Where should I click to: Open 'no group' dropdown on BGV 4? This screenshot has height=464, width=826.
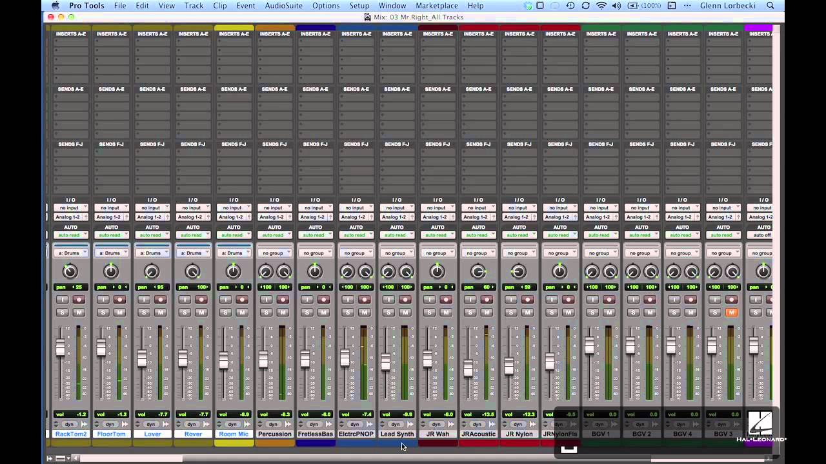click(x=682, y=253)
